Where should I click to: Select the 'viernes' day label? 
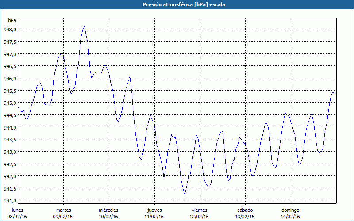[x=200, y=210]
